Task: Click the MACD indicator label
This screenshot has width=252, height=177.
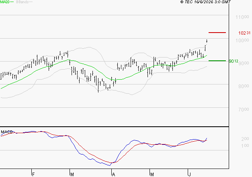Action: tap(7, 132)
